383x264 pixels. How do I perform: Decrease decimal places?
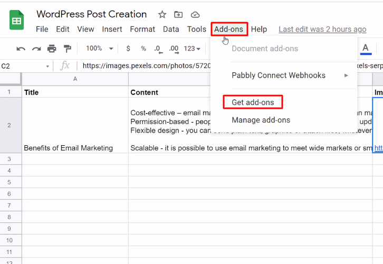(x=158, y=49)
